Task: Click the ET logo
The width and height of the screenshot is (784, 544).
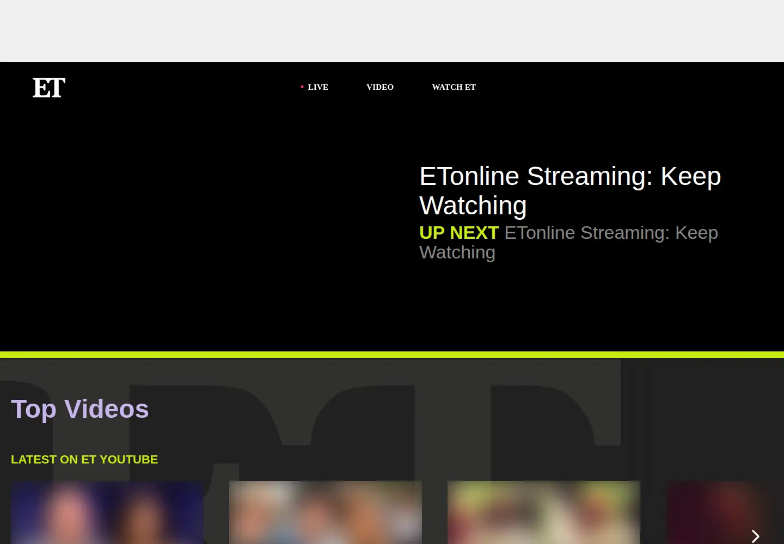Action: tap(49, 88)
